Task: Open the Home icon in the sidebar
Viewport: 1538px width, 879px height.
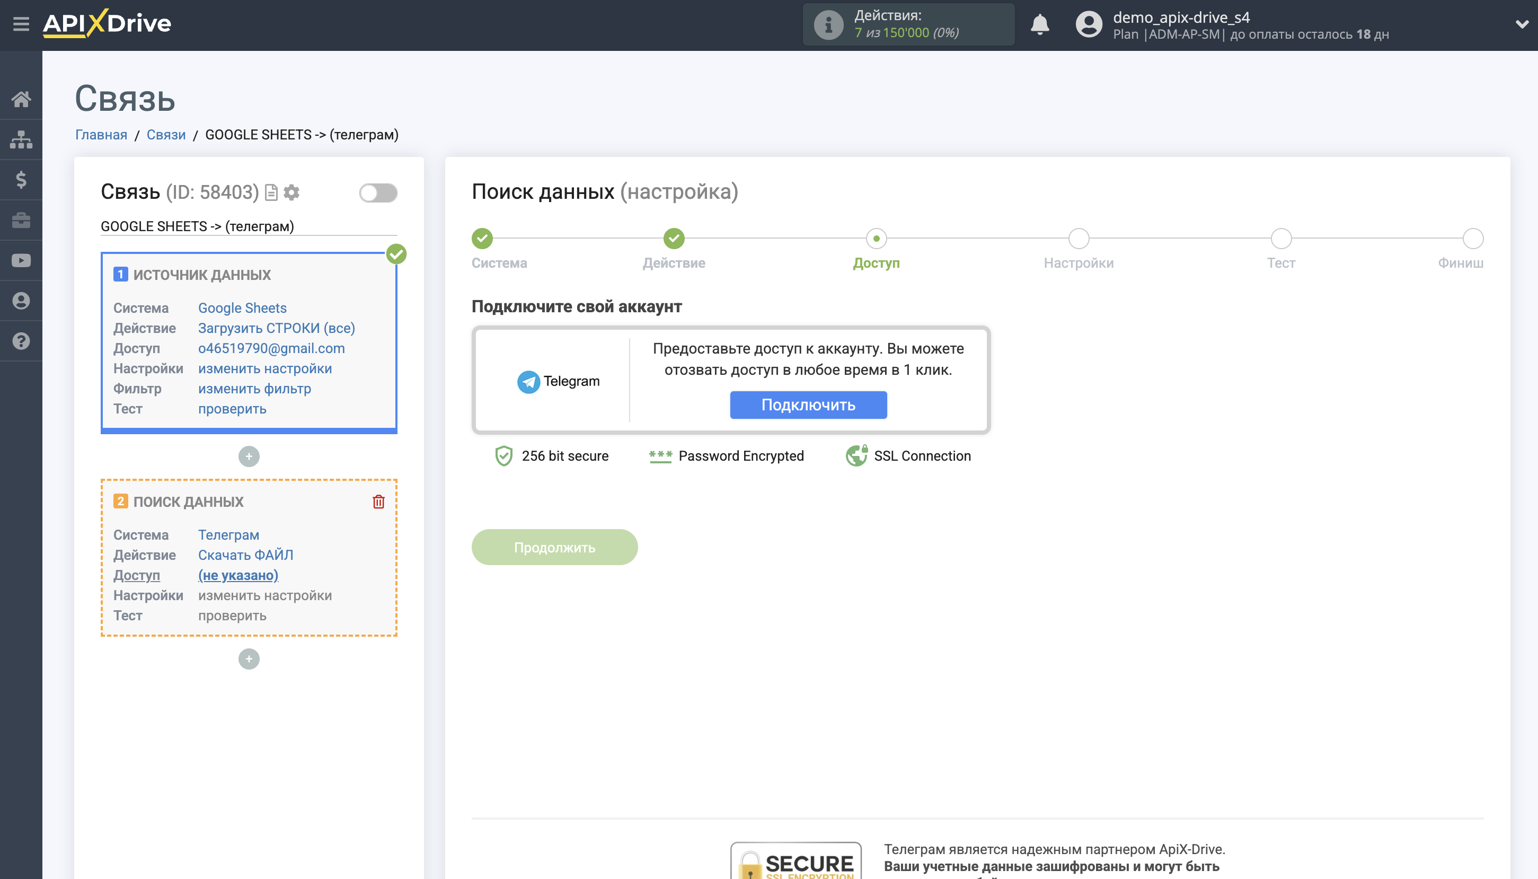Action: click(22, 99)
